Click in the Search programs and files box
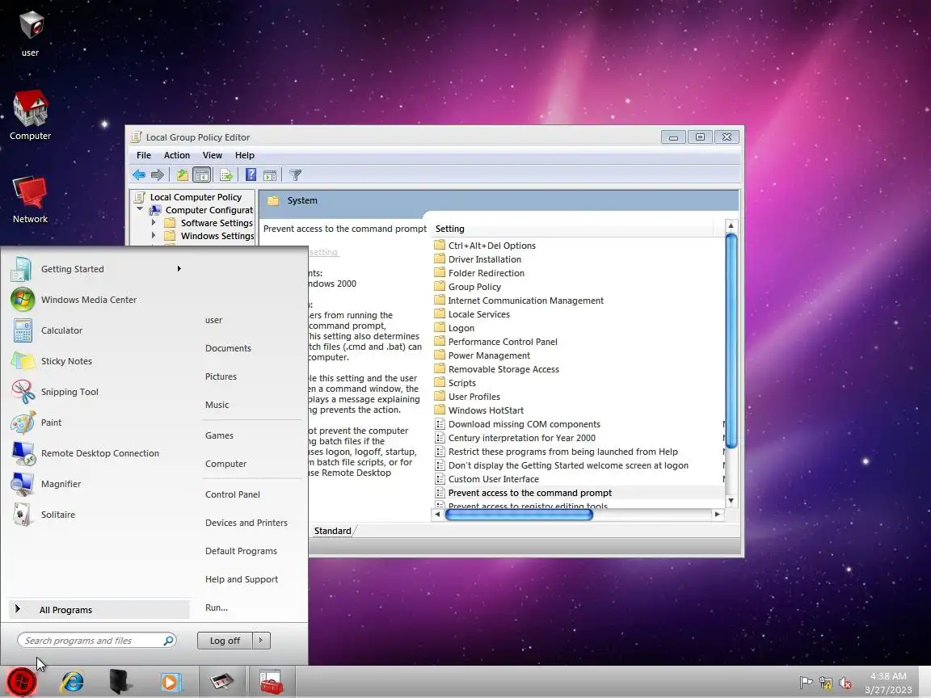The width and height of the screenshot is (931, 698). click(x=96, y=641)
